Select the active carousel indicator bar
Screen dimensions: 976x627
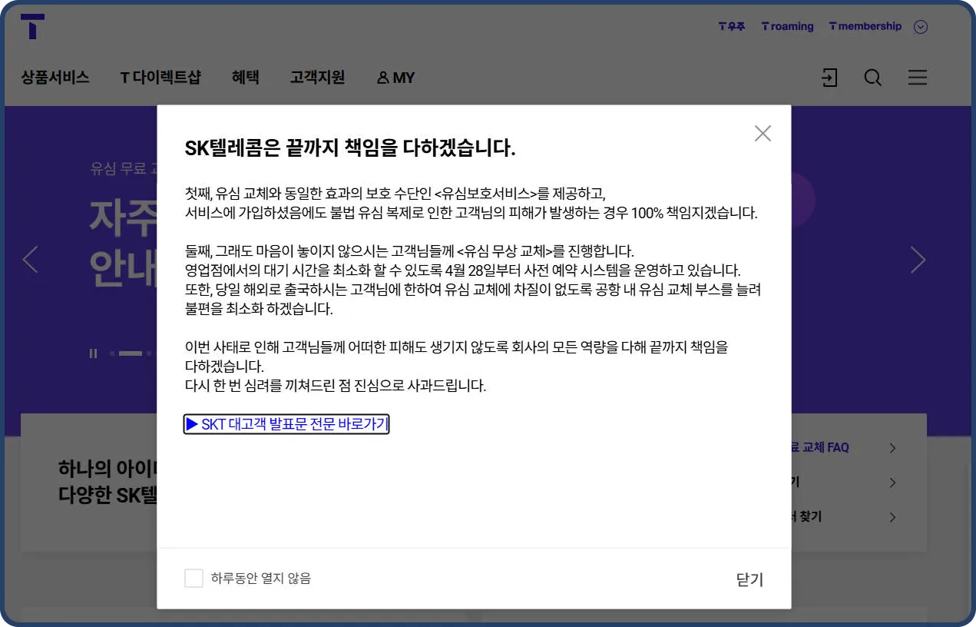coord(131,353)
